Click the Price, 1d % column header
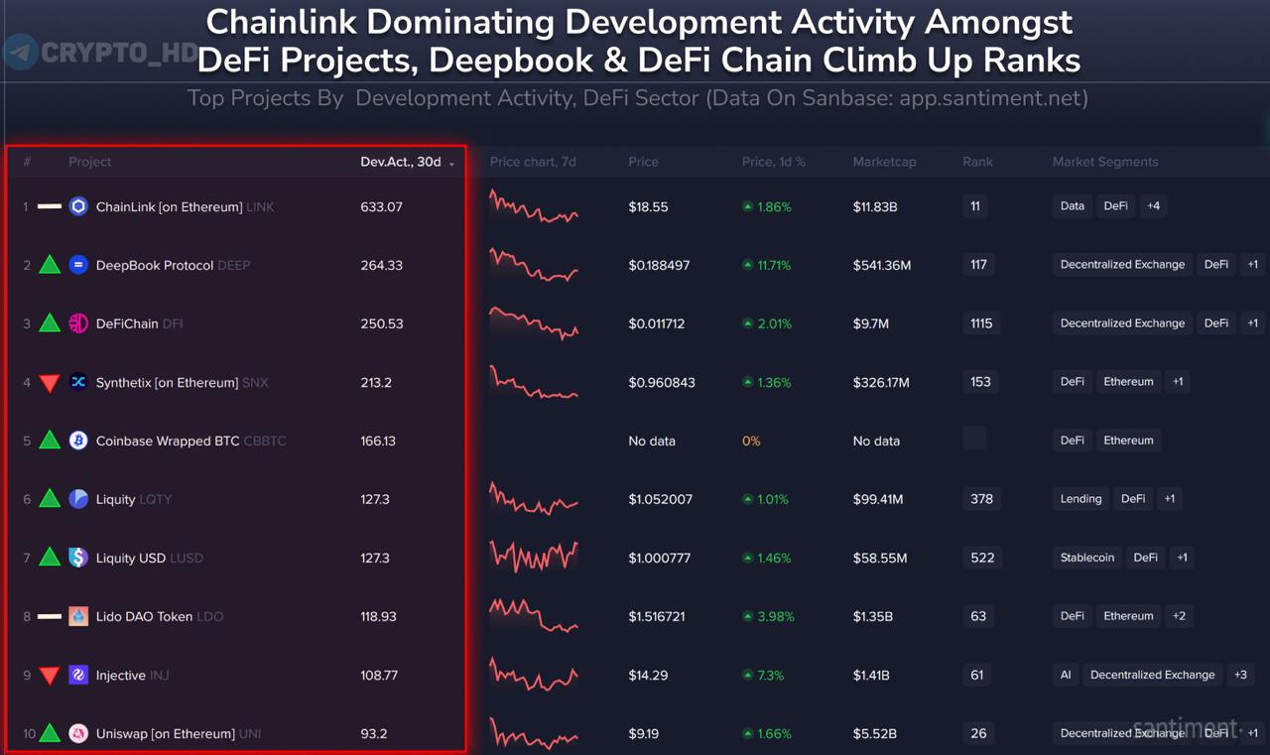This screenshot has height=755, width=1270. [774, 162]
